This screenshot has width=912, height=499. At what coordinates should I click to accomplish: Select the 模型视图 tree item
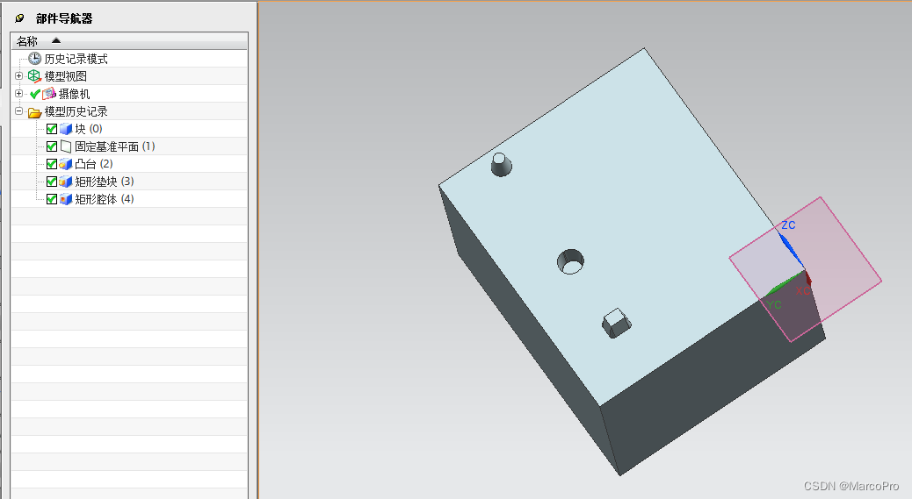[x=66, y=76]
